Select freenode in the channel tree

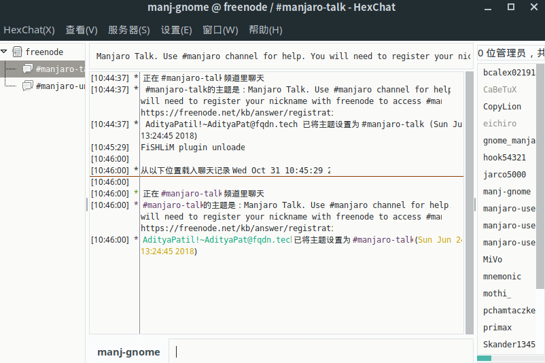click(44, 52)
